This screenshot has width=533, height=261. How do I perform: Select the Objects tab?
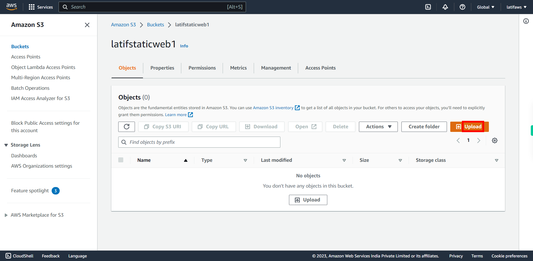127,68
